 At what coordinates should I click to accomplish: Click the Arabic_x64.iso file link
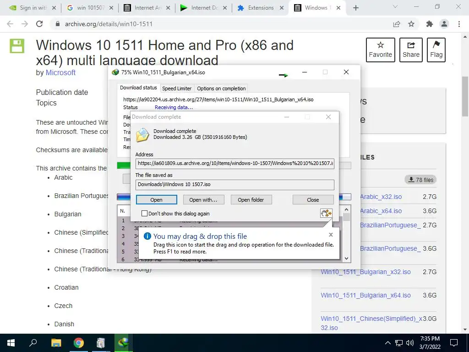click(x=381, y=211)
